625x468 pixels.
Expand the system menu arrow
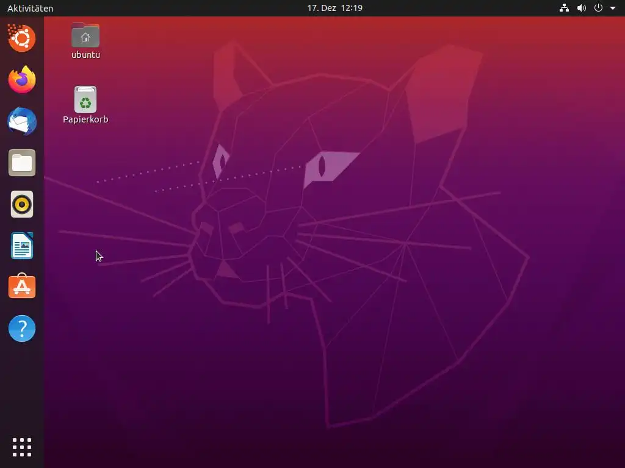613,8
